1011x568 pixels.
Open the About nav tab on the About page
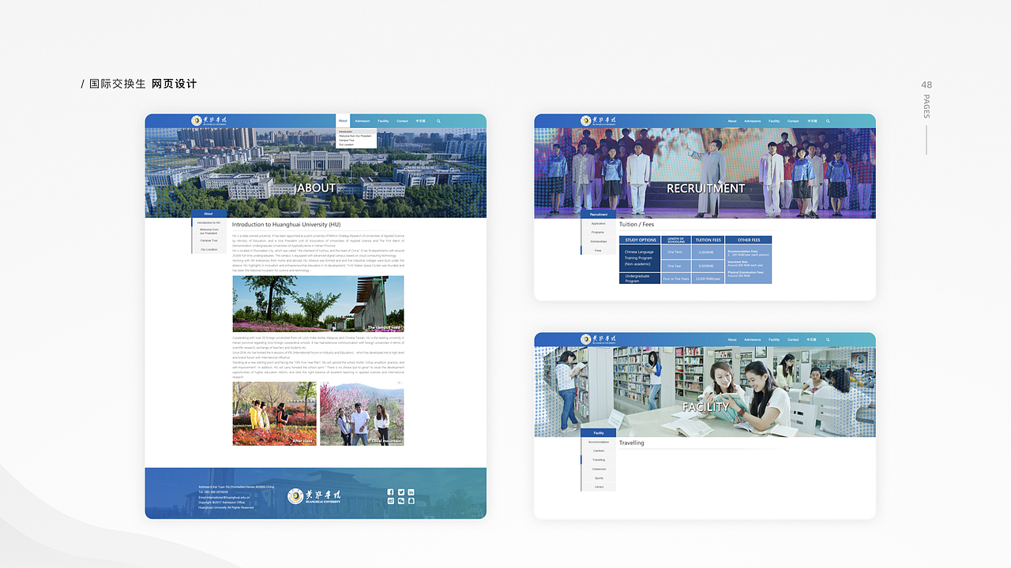point(343,121)
